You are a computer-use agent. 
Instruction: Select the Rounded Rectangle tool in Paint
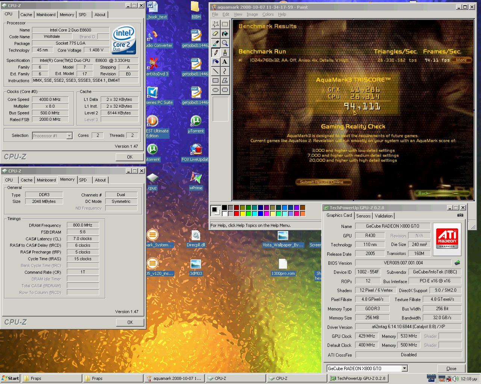(225, 90)
